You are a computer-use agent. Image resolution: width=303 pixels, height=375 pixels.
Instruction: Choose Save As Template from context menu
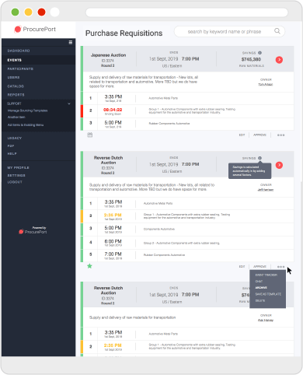pos(268,294)
